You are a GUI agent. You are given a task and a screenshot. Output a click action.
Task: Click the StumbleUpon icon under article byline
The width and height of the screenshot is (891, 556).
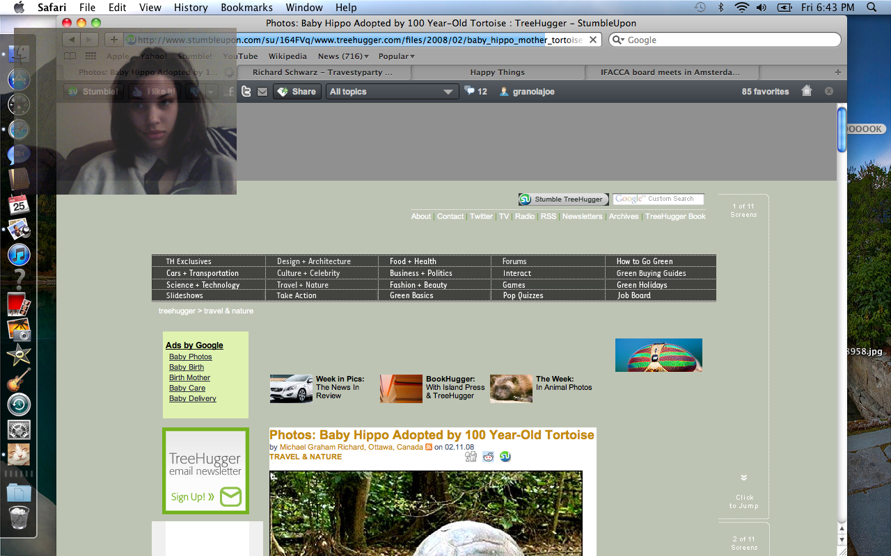505,457
